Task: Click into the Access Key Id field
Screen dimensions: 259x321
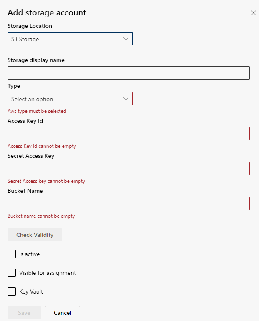Action: [x=128, y=134]
